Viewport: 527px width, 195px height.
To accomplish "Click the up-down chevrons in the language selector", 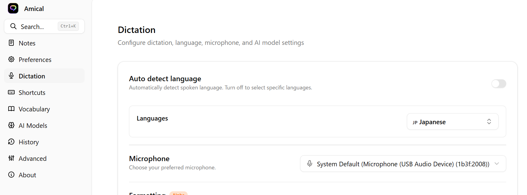I will [489, 121].
